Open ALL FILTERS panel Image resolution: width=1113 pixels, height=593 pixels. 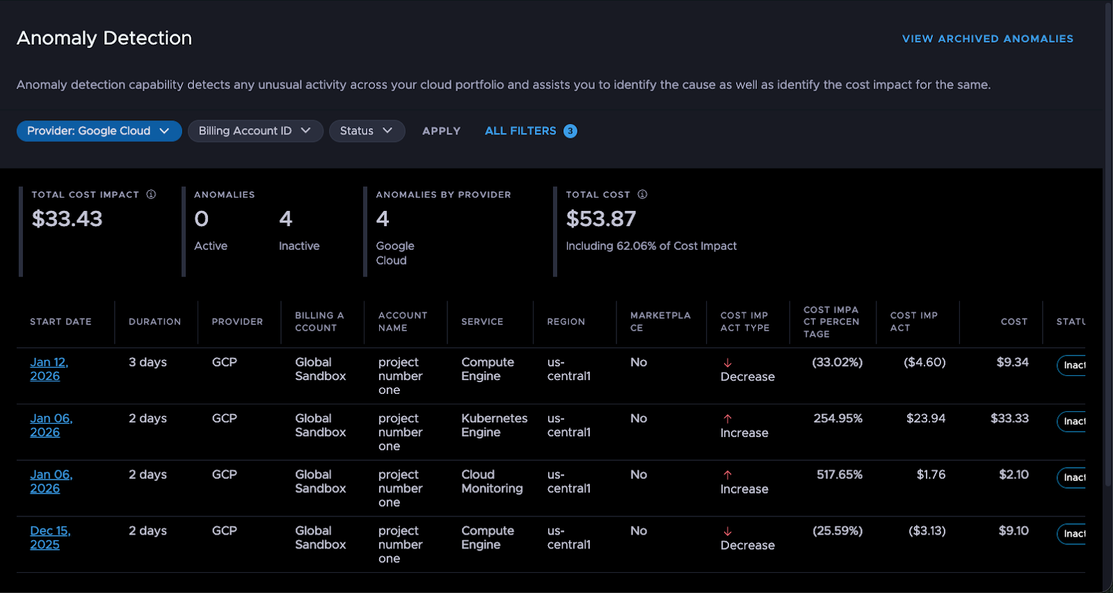click(520, 131)
